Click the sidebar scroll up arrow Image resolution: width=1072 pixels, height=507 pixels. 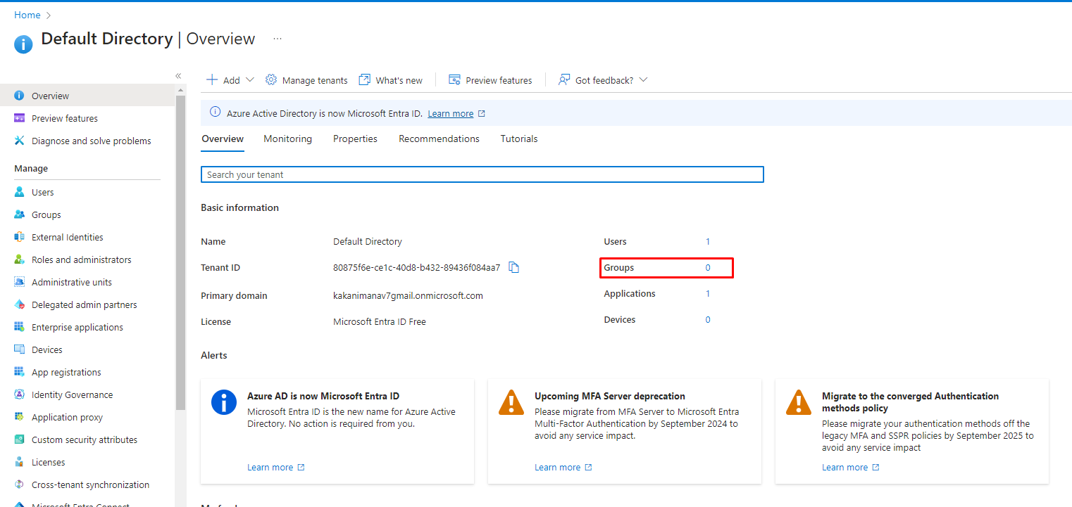[180, 90]
